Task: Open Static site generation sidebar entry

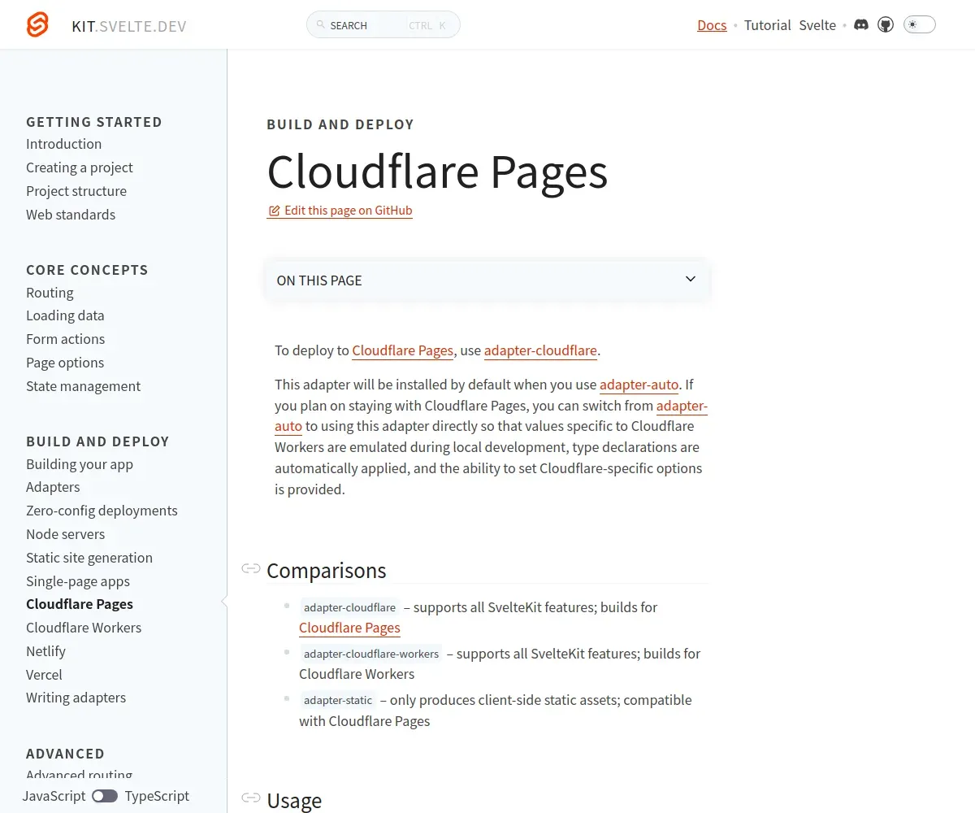Action: 89,558
